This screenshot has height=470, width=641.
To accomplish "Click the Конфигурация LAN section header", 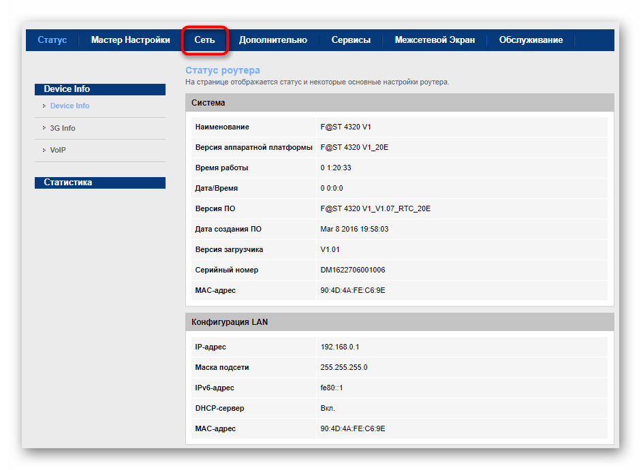I will 400,322.
